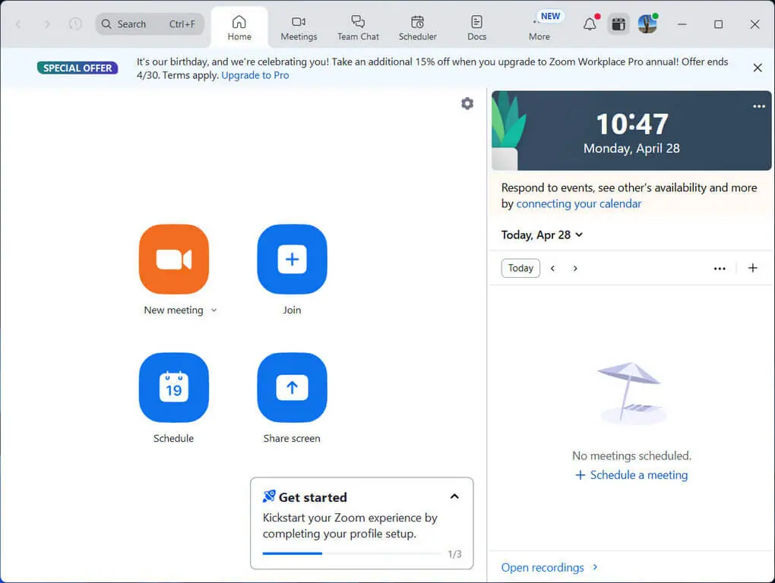The image size is (775, 583).
Task: Open clock card more options ellipsis
Action: pos(759,106)
